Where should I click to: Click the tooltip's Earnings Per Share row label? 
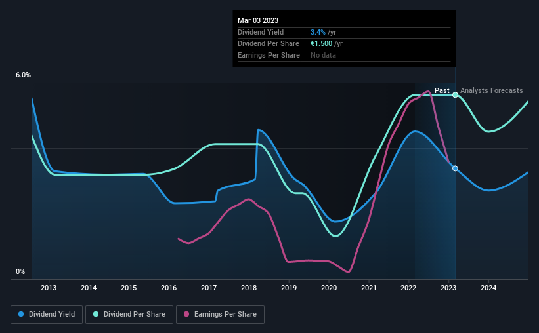pos(269,55)
